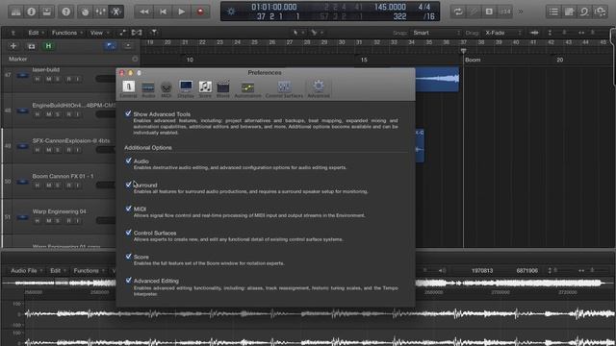The height and width of the screenshot is (346, 616).
Task: Uncheck the MIDI additional option
Action: [128, 209]
